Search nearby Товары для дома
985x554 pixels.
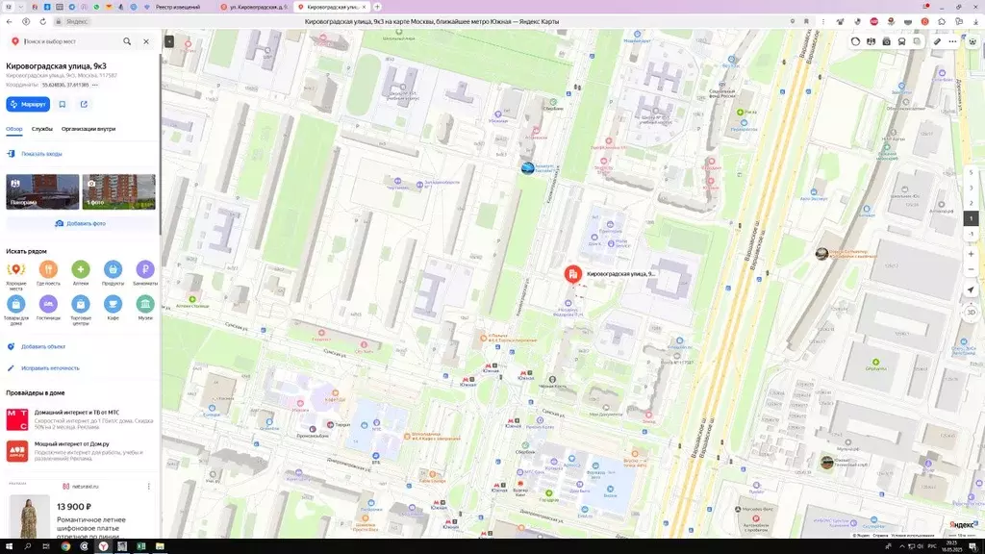click(x=16, y=310)
